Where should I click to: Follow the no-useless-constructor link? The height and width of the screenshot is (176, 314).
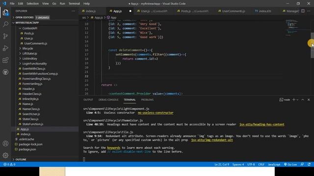(x=156, y=113)
